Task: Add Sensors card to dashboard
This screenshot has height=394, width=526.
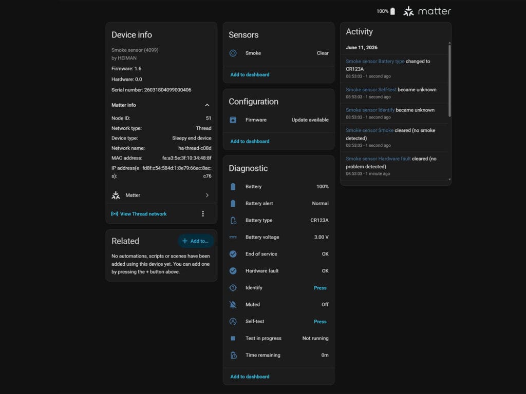Action: click(250, 75)
